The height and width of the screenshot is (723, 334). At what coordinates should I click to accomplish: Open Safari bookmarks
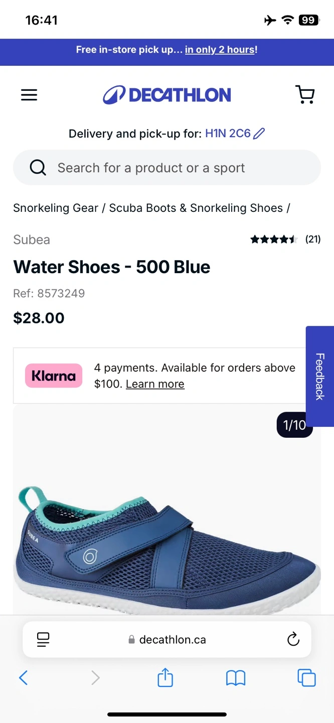(235, 678)
